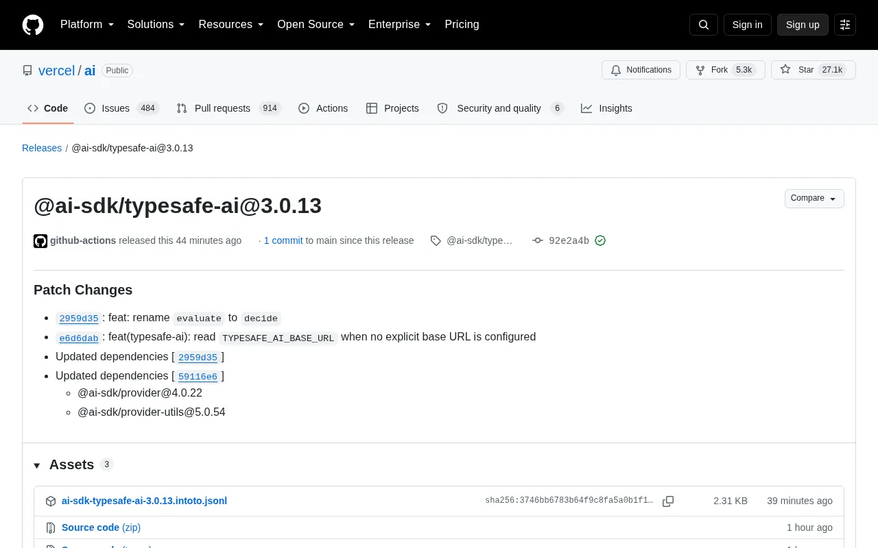878x548 pixels.
Task: Fork the repository
Action: [x=725, y=70]
